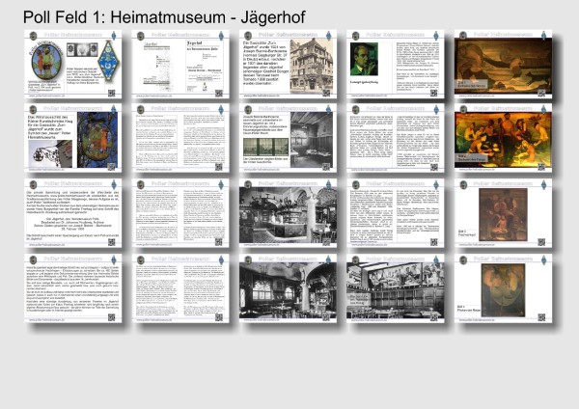This screenshot has width=579, height=409.
Task: Click the QR code on the first slide
Action: [110, 92]
